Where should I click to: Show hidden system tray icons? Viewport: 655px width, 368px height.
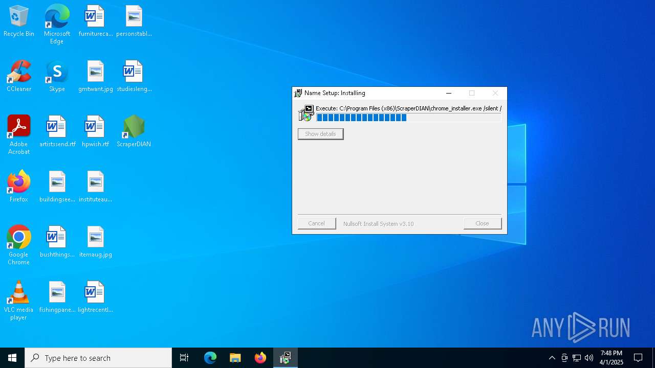tap(552, 358)
